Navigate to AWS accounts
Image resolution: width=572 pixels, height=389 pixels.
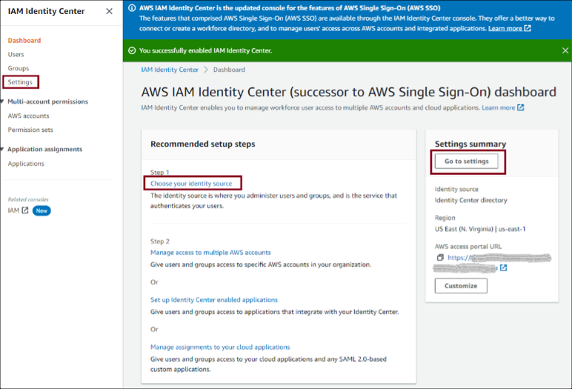pyautogui.click(x=28, y=116)
